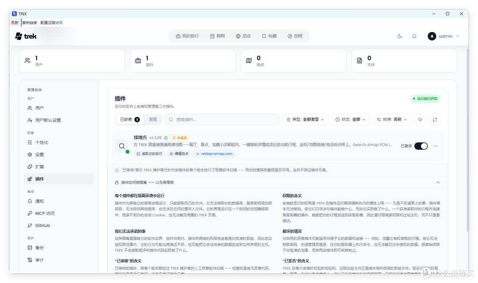The image size is (478, 283).
Task: Open the admin account dropdown
Action: click(443, 36)
